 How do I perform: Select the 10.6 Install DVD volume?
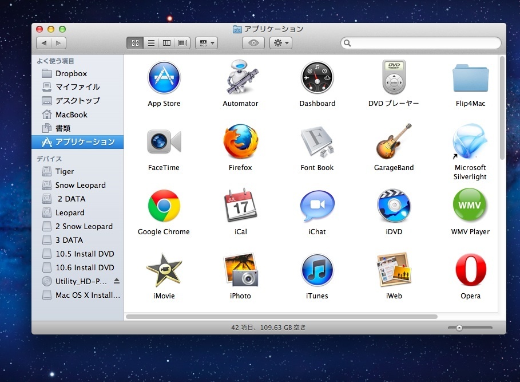pyautogui.click(x=78, y=267)
